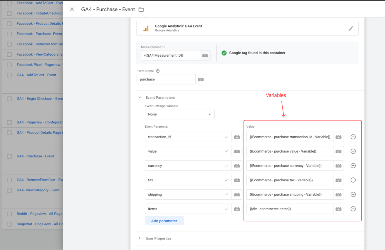This screenshot has height=250, width=385.
Task: Click variable picker icon beside Event Name field
Action: tap(201, 79)
